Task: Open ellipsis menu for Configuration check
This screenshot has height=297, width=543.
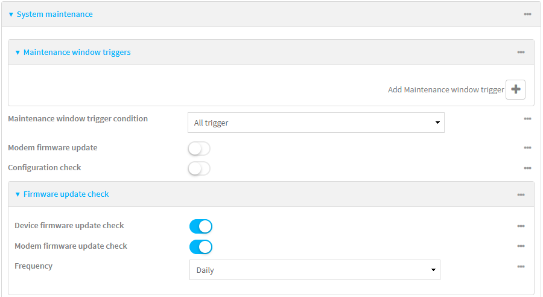Action: (527, 168)
